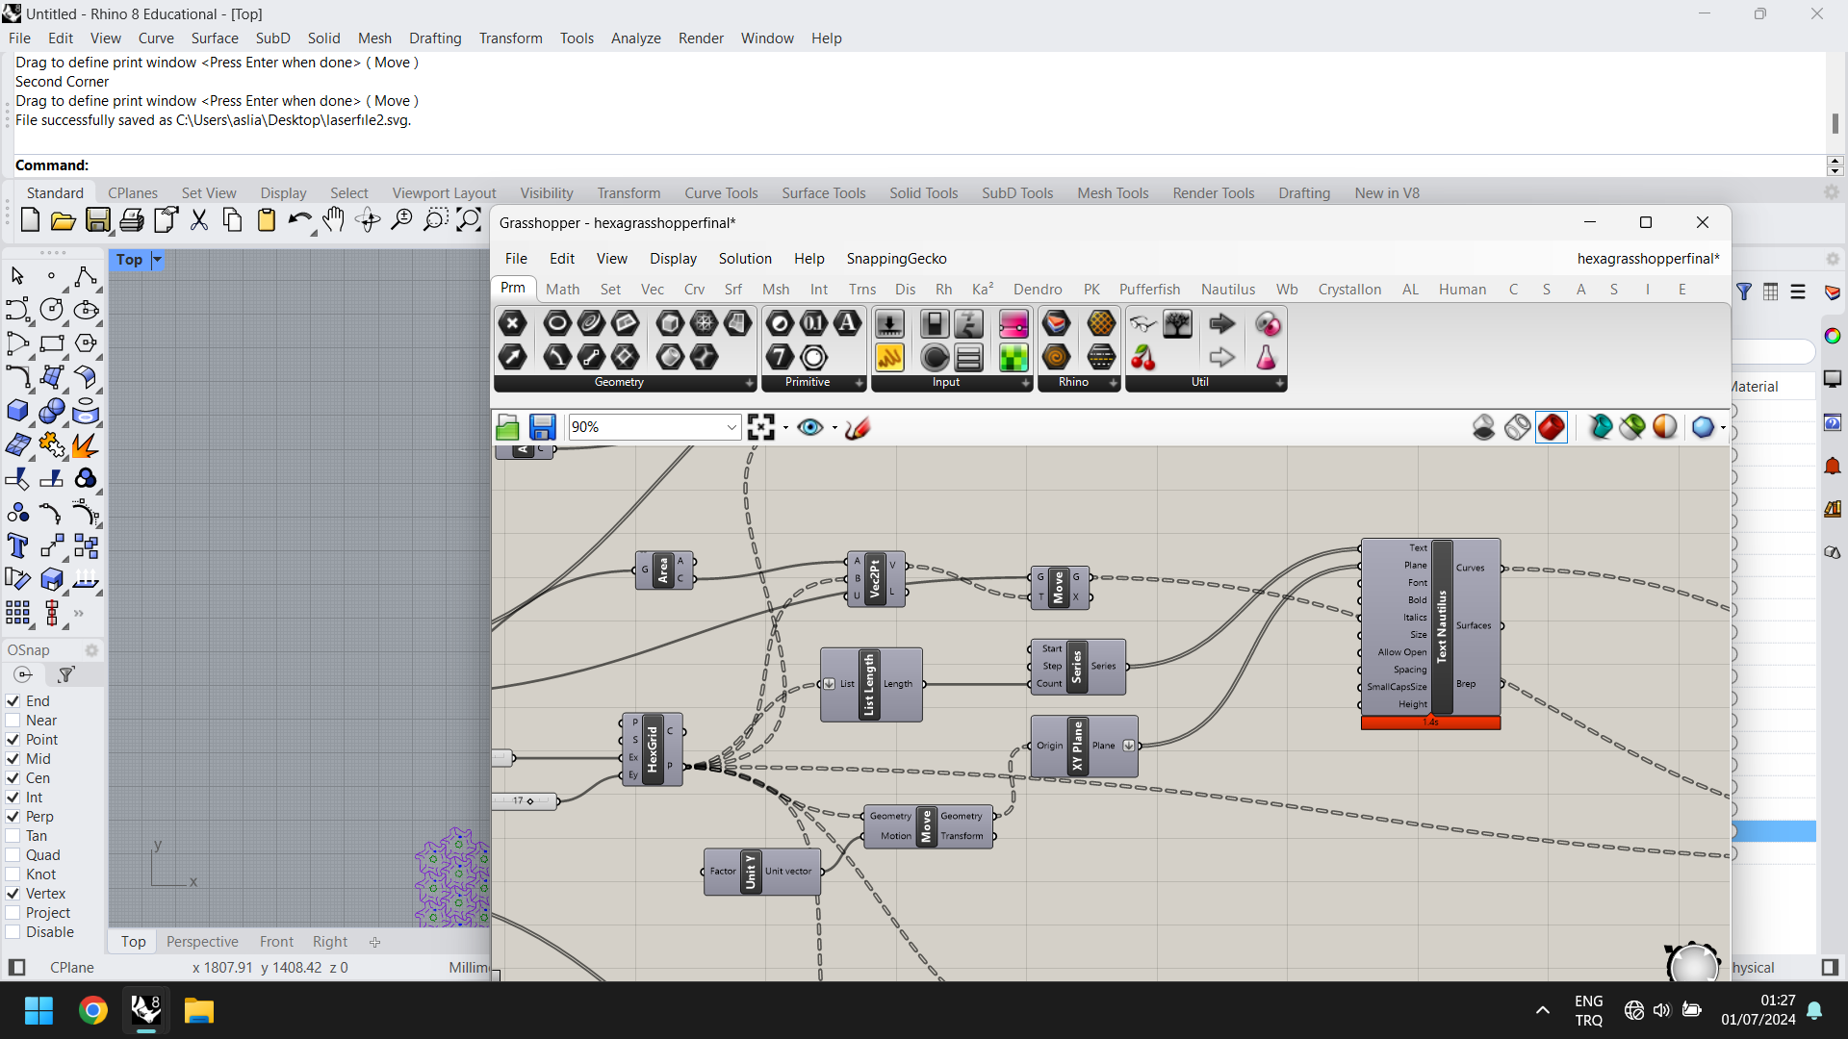Click the HexGrid component on canvas
1848x1039 pixels.
[x=653, y=749]
